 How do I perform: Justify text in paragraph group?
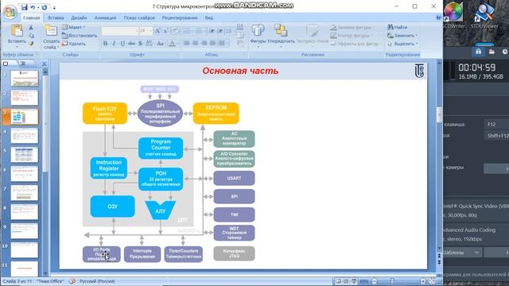click(x=212, y=43)
